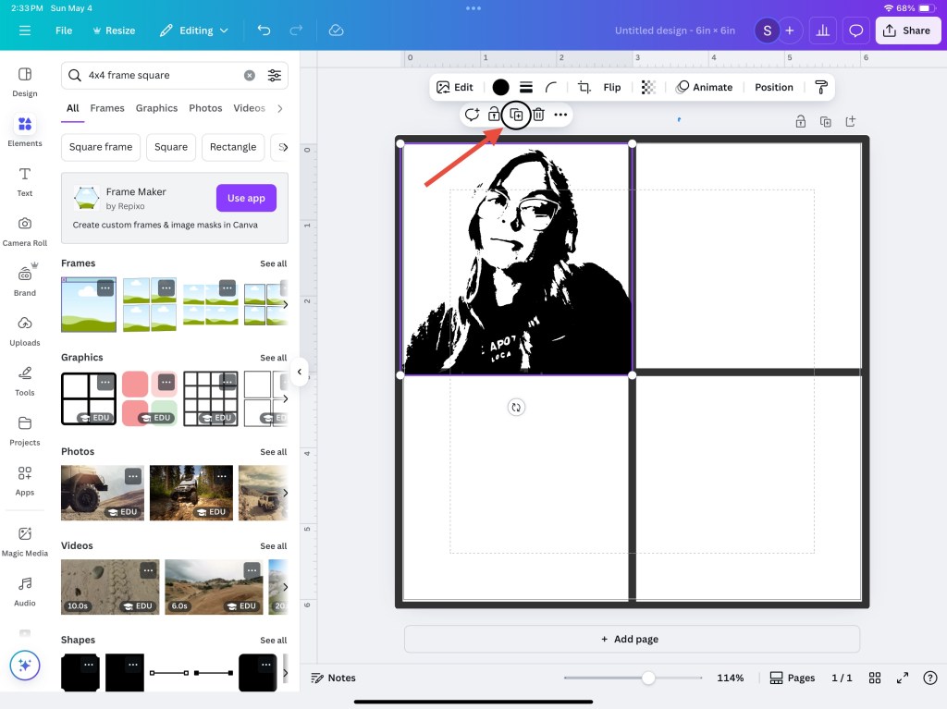Switch to the Frames tab
Viewport: 947px width, 709px height.
coord(107,108)
